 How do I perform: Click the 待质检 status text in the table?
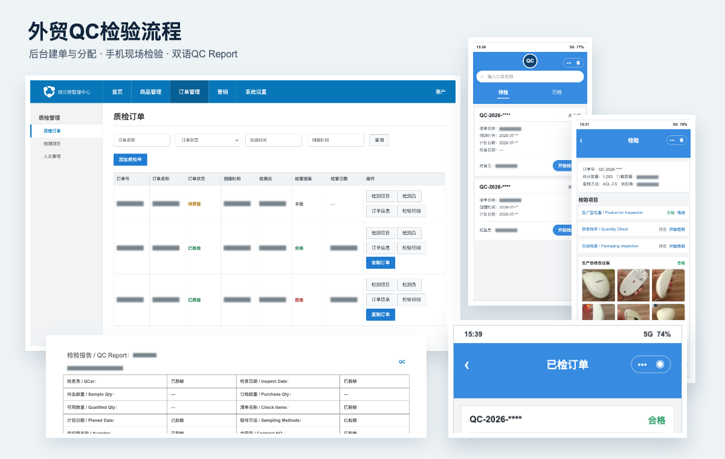[195, 204]
